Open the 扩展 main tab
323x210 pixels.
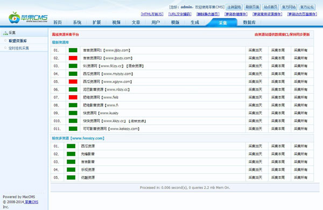(x=96, y=22)
